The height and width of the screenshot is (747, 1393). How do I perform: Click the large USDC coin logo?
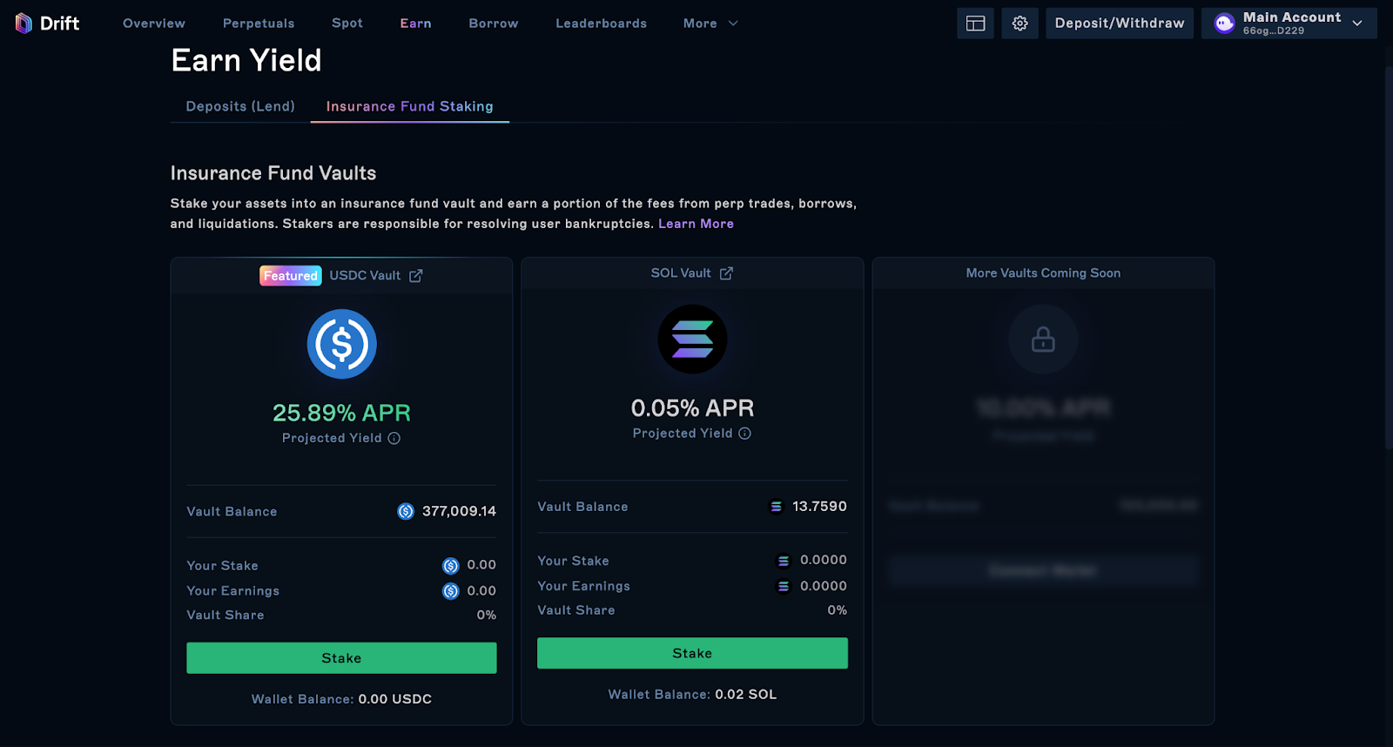click(341, 344)
